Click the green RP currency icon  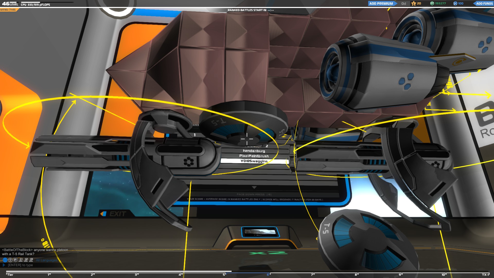(432, 3)
